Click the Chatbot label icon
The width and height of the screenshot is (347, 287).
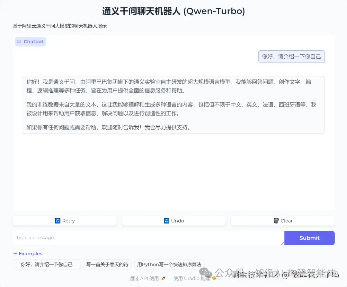point(19,42)
